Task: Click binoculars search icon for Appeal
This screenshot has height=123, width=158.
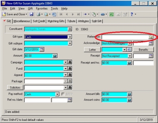Action: pyautogui.click(x=70, y=75)
